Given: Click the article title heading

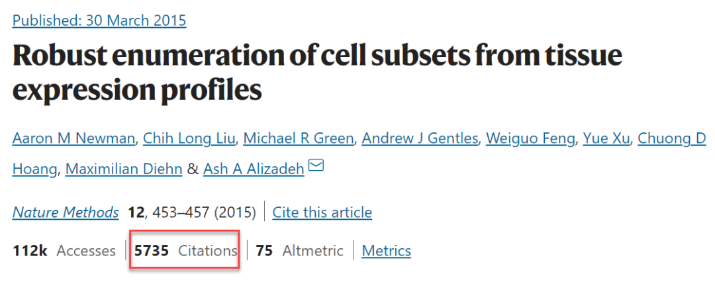Looking at the screenshot, I should [316, 73].
